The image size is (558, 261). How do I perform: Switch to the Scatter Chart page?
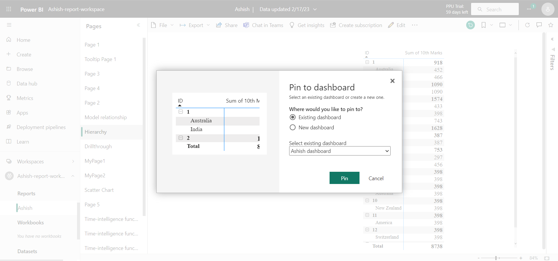[x=99, y=190]
